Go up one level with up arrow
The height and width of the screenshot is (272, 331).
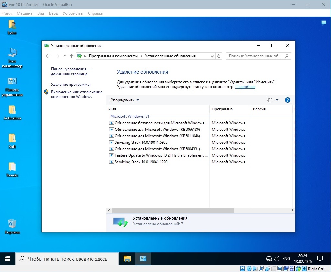coord(72,56)
